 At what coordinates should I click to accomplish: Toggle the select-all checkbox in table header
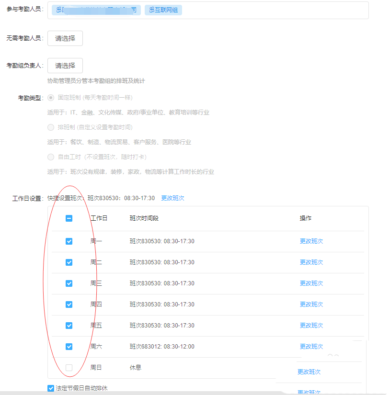(69, 218)
